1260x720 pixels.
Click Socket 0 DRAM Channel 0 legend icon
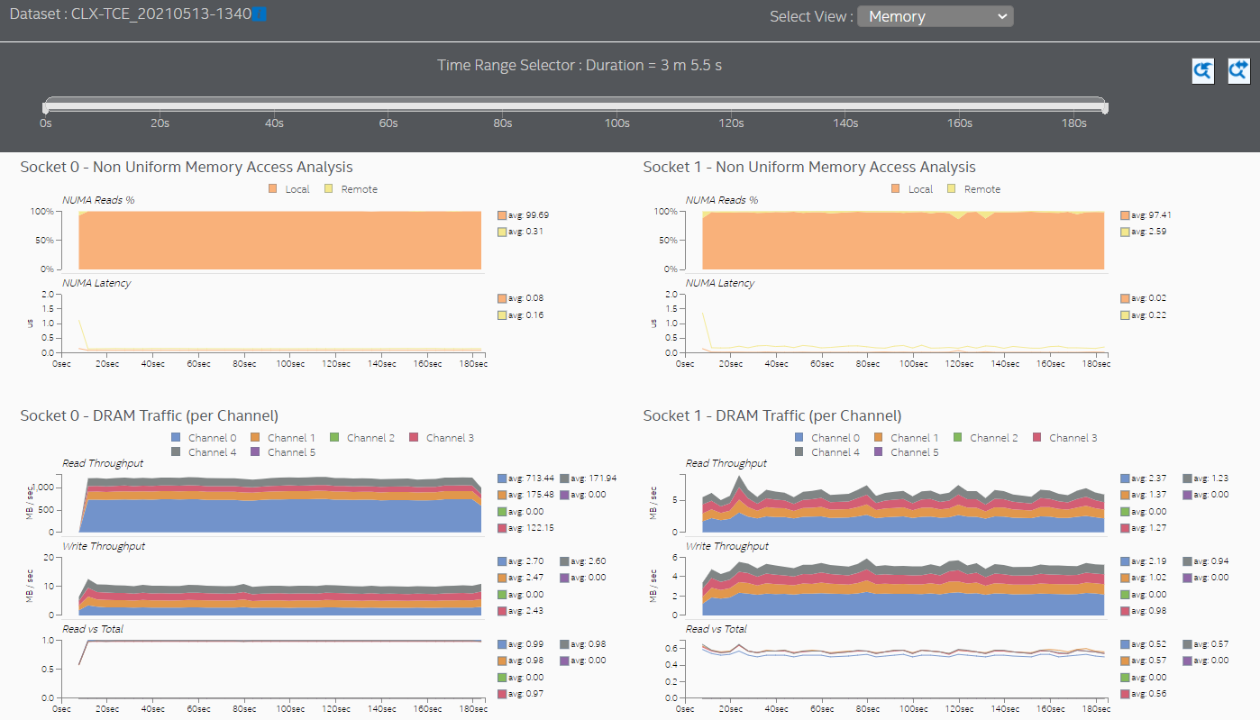click(x=177, y=438)
